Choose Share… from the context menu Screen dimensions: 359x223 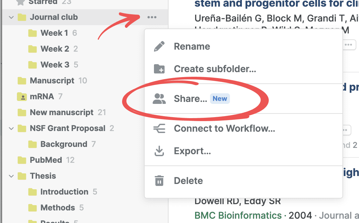click(x=190, y=99)
